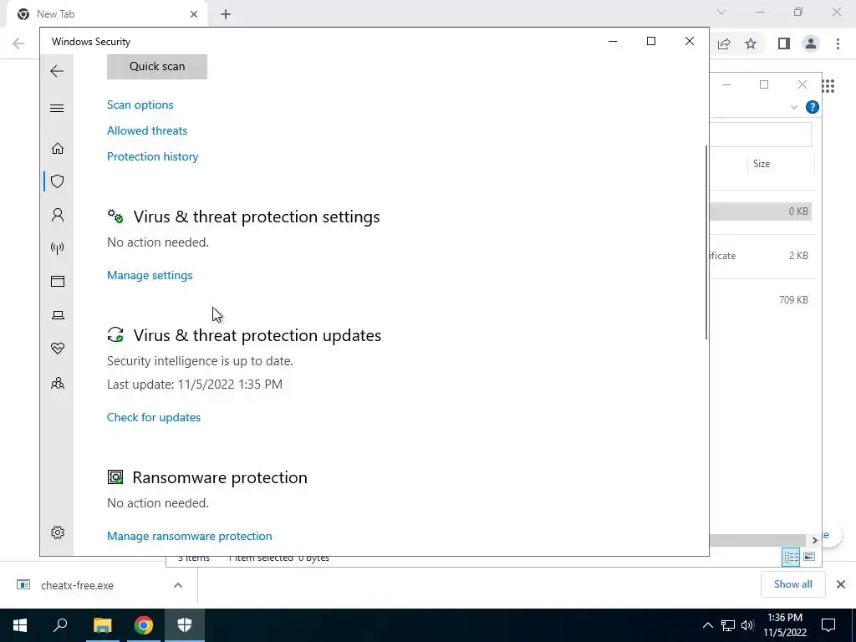Viewport: 856px width, 642px height.
Task: Click File Explorer horizontal scroll right arrow
Action: point(814,541)
